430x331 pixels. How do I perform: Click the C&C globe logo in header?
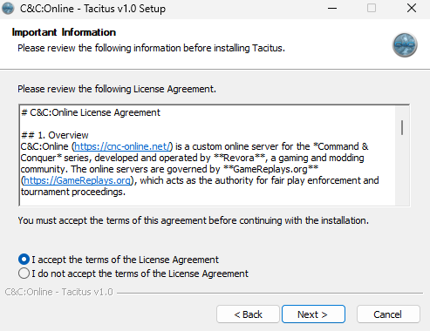pyautogui.click(x=405, y=45)
